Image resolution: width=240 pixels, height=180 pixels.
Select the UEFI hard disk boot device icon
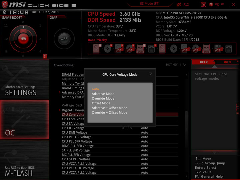click(96, 49)
